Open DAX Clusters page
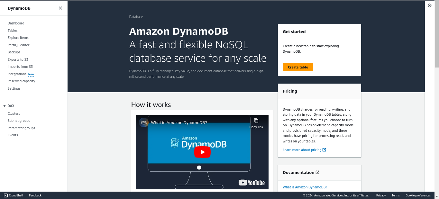439x199 pixels. tap(14, 113)
